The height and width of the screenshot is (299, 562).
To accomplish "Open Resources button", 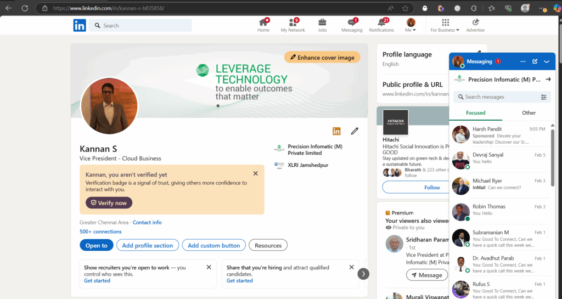I will (268, 245).
